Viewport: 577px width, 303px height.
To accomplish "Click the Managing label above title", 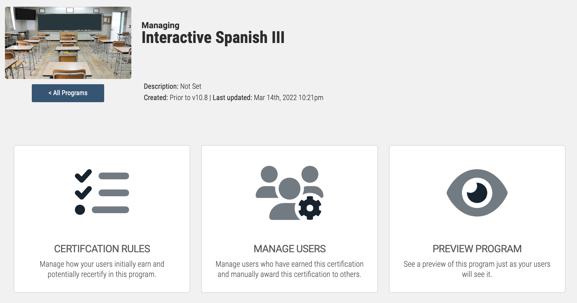I will click(160, 25).
